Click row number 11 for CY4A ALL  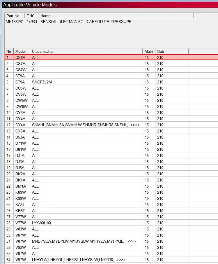pyautogui.click(x=8, y=119)
